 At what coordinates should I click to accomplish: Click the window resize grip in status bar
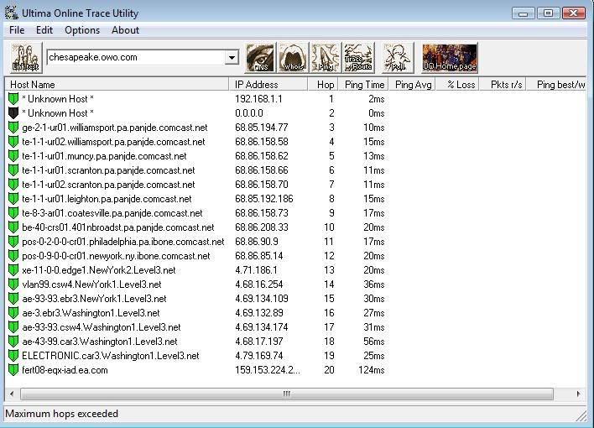[x=581, y=416]
